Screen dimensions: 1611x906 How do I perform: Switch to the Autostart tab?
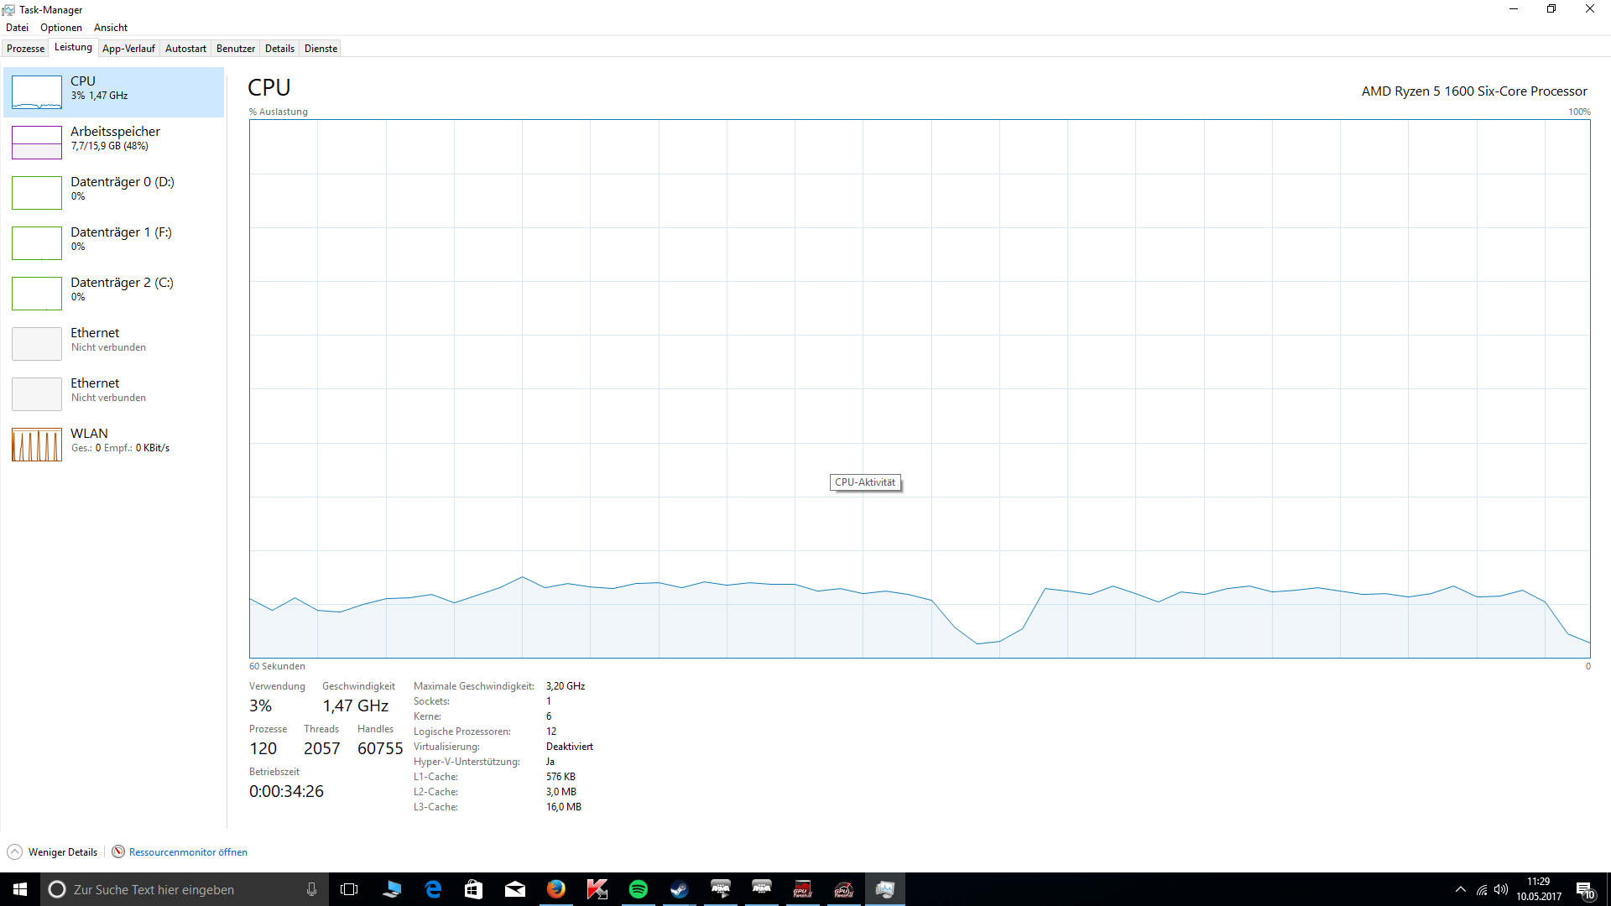coord(185,49)
